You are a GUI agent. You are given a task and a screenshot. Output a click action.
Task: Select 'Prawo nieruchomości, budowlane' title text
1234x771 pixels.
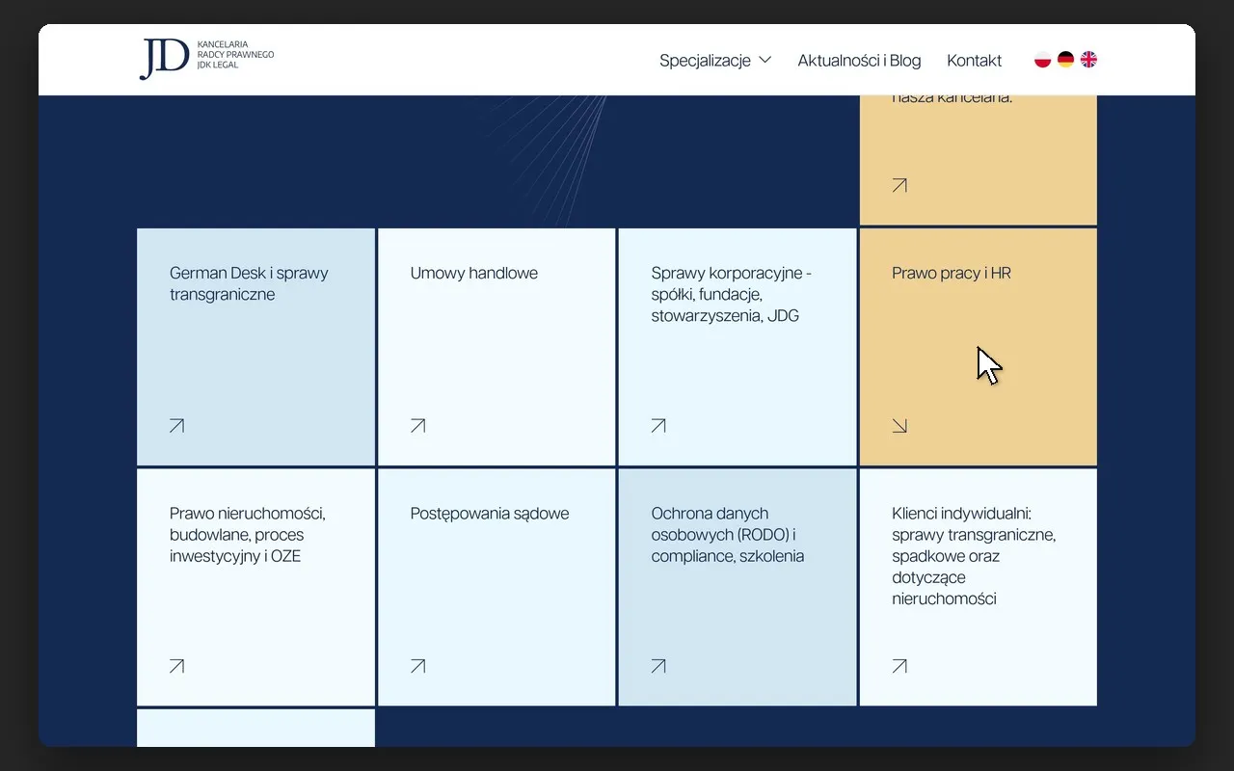coord(248,535)
